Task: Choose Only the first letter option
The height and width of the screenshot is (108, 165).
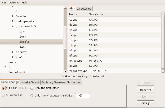Action: click(x=32, y=88)
